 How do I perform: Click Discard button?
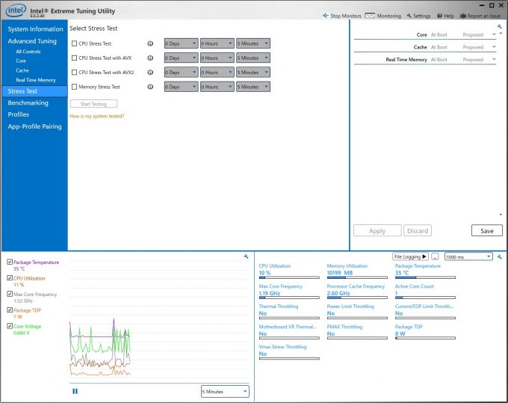point(418,230)
